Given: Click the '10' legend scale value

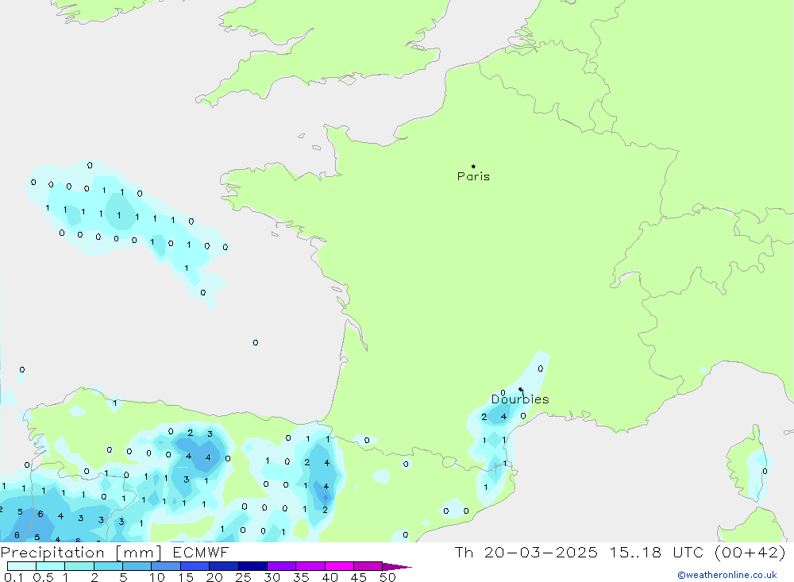Looking at the screenshot, I should [x=157, y=577].
